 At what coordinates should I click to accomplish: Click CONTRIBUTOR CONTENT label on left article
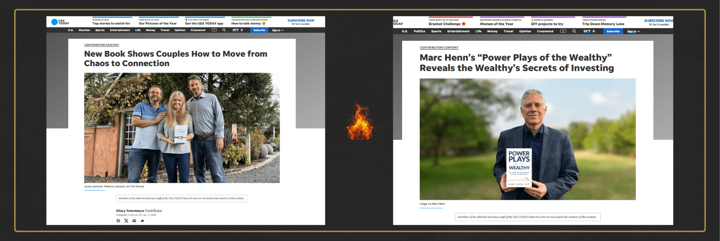click(102, 45)
